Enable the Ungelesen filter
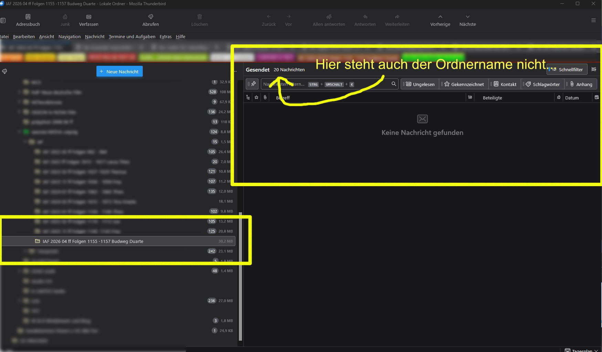The height and width of the screenshot is (352, 602). point(420,84)
